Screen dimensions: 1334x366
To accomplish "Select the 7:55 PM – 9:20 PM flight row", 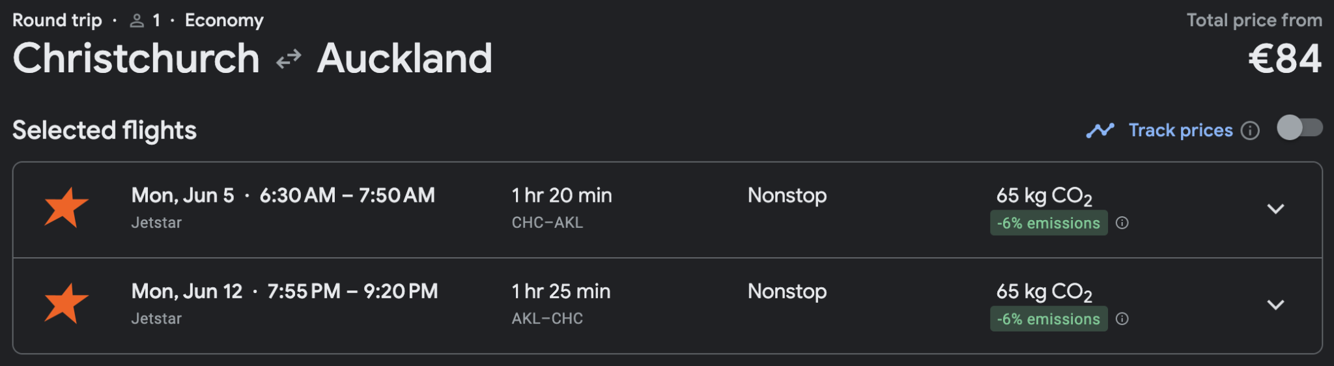I will click(x=352, y=291).
